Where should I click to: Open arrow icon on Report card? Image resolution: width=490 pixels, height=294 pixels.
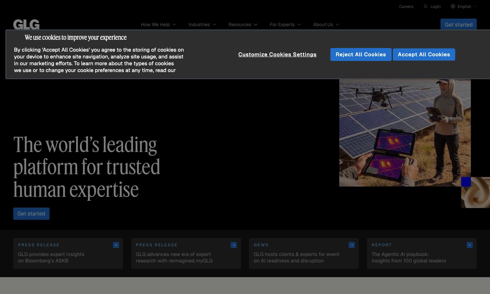[470, 245]
